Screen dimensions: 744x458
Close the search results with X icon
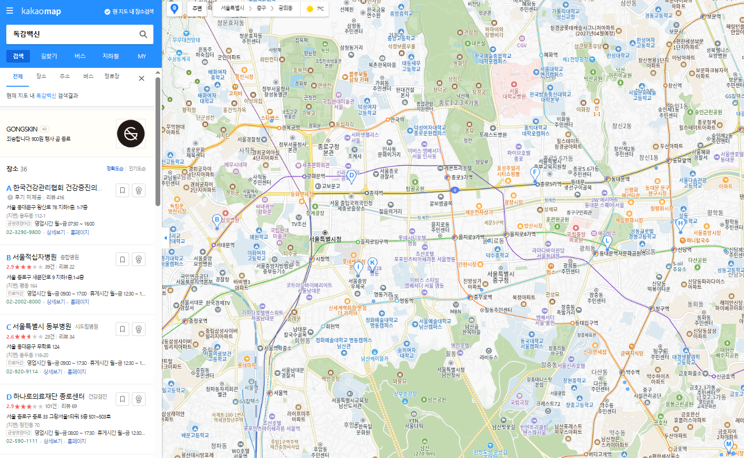click(141, 78)
